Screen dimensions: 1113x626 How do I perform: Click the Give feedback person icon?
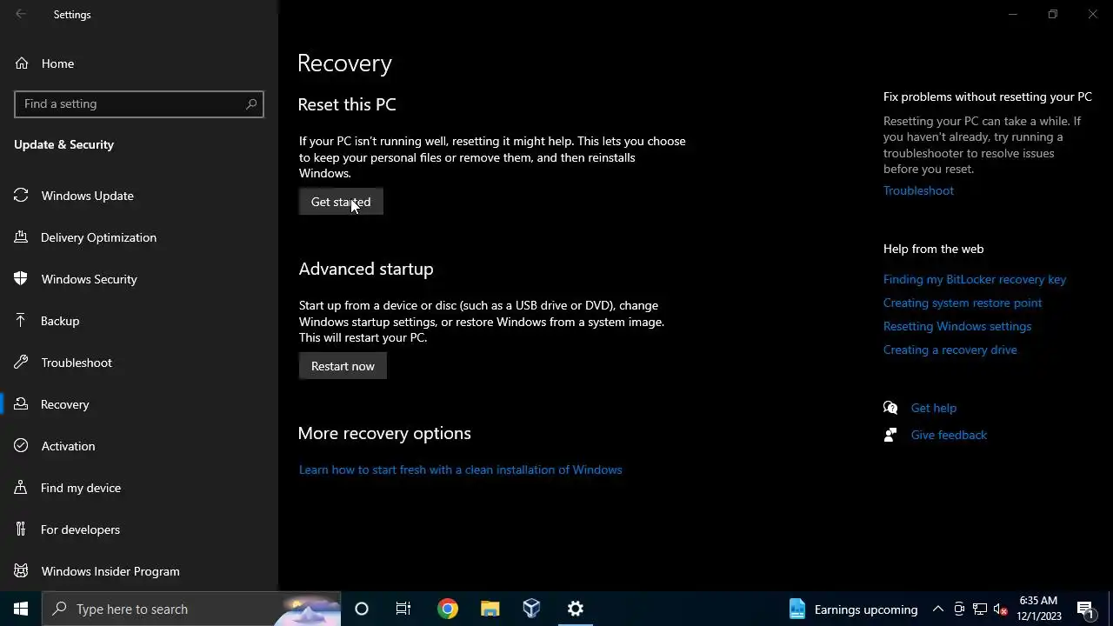click(x=890, y=435)
